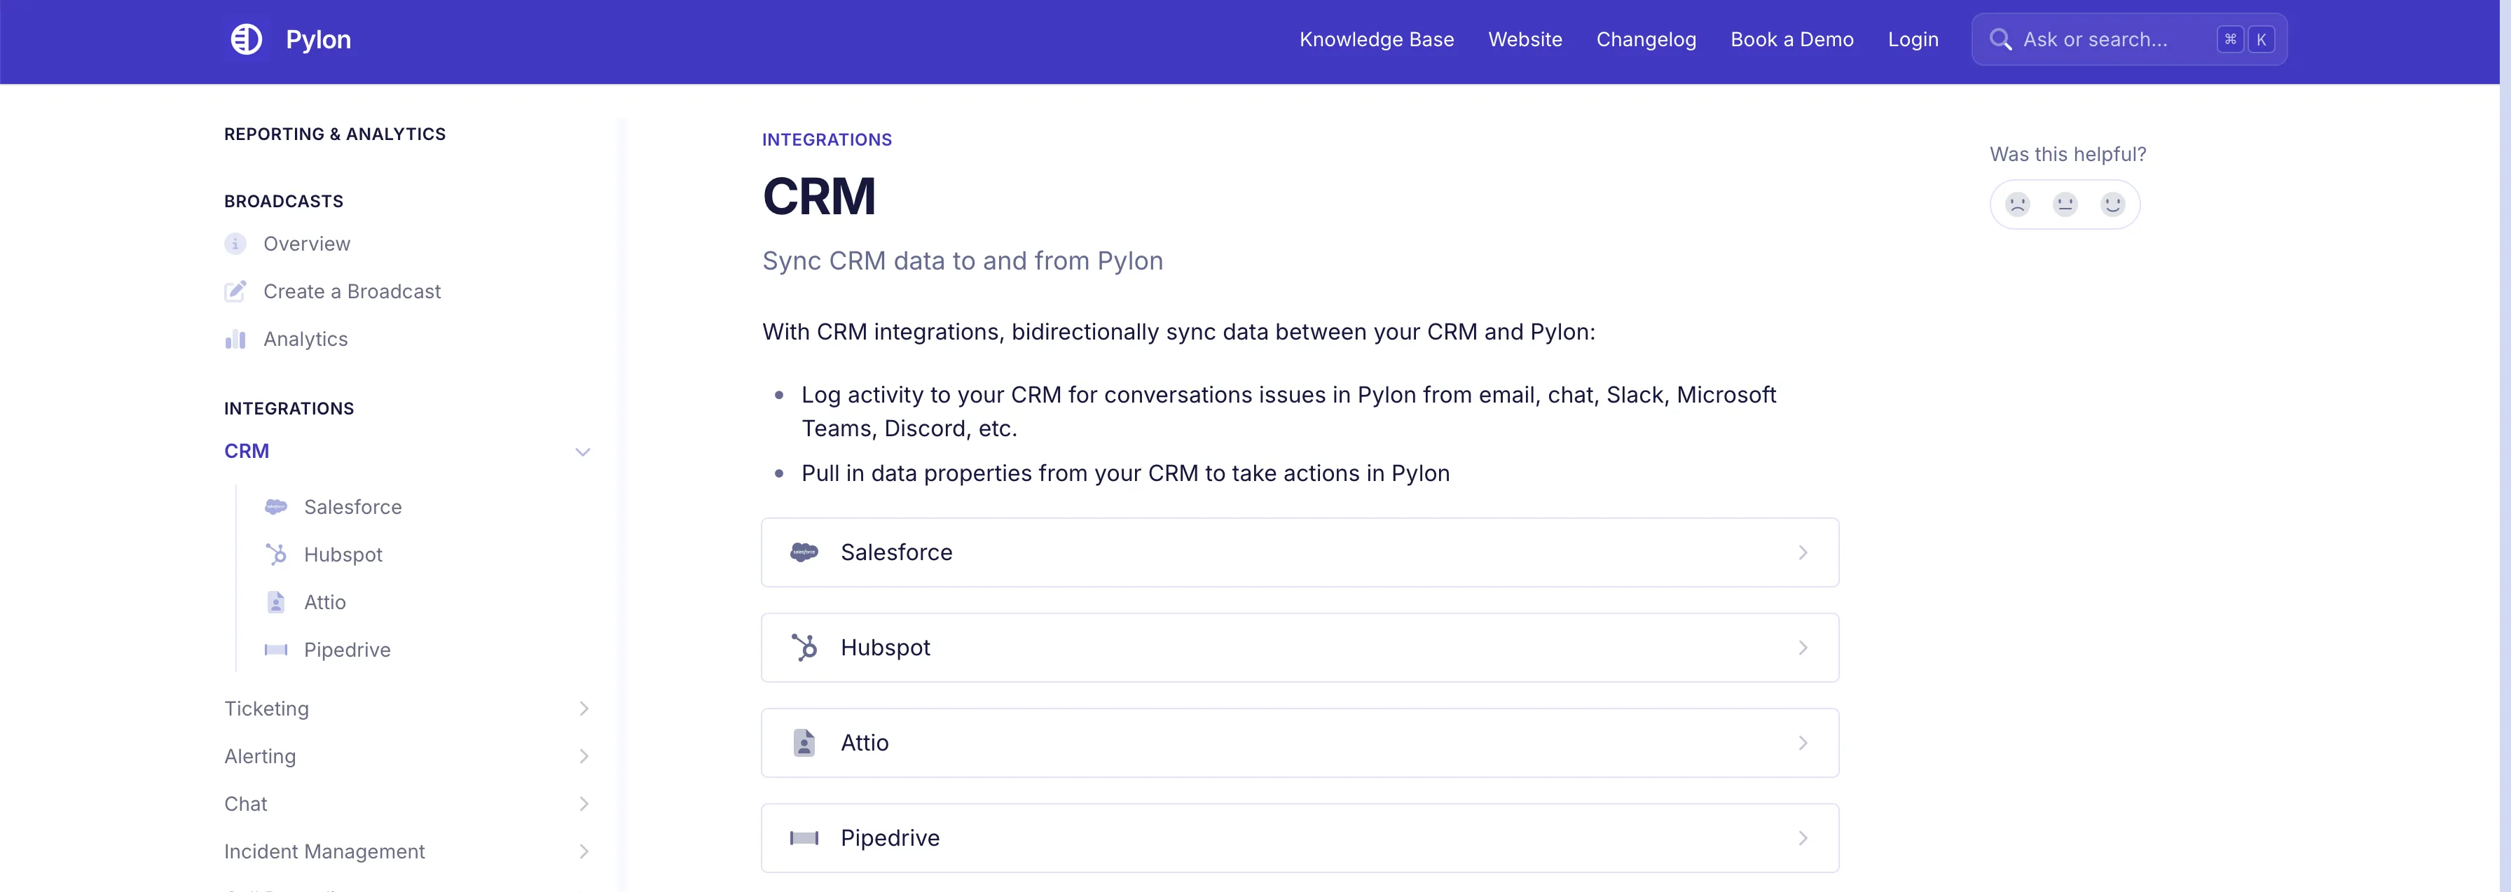Select CRM in the Integrations sidebar
The height and width of the screenshot is (892, 2511).
[x=247, y=451]
